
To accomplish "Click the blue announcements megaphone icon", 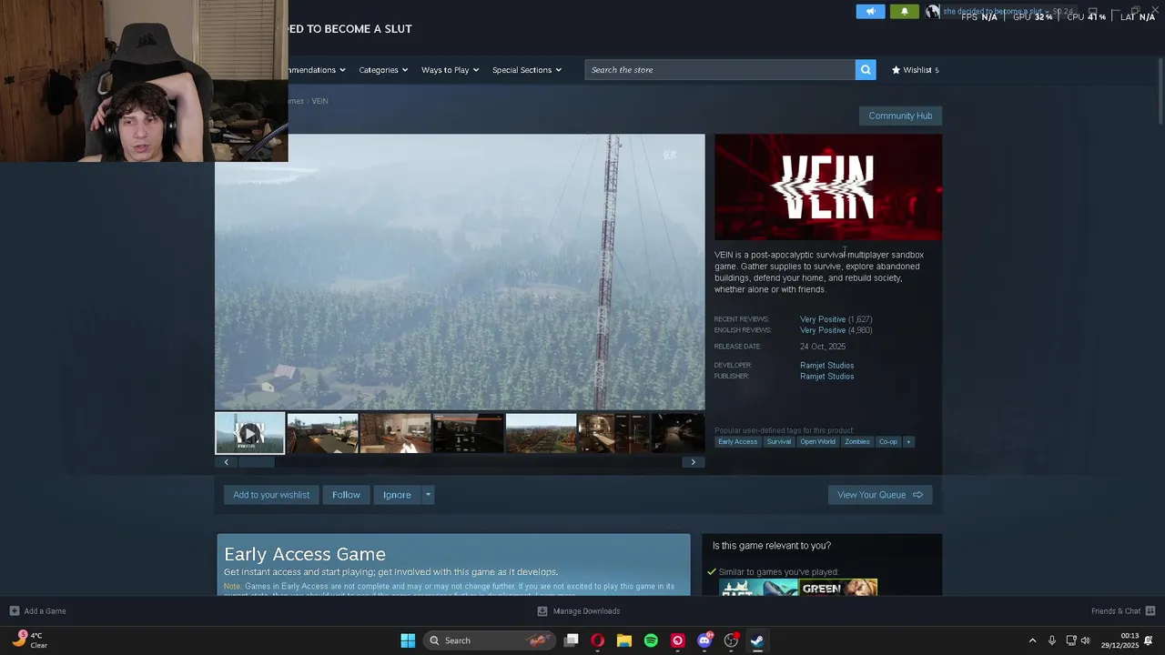I will (870, 12).
